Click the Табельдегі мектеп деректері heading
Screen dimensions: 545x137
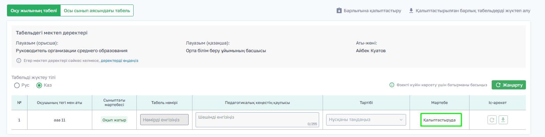tap(52, 33)
